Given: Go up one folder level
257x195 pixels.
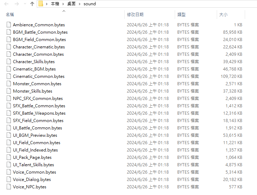Looking at the screenshot, I should tap(32, 4).
